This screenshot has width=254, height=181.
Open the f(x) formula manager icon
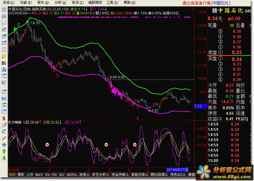[x=4, y=69]
